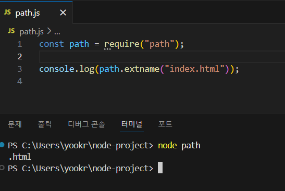The height and width of the screenshot is (191, 285).
Task: Focus the terminal cursor at the prompt
Action: [x=160, y=168]
